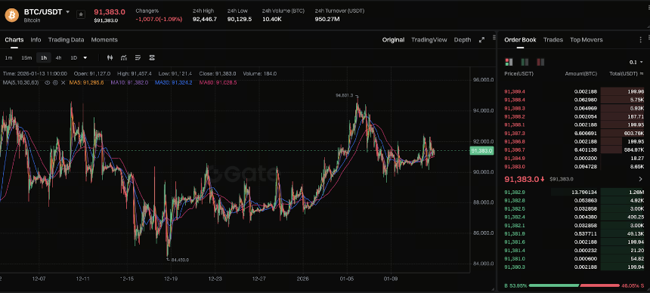Viewport: 650px width, 293px height.
Task: Click the Amount(BTC) column header
Action: click(x=580, y=73)
